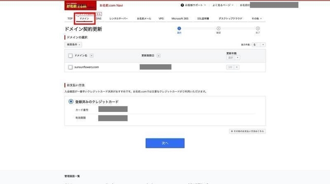Click step 2 確認 progress indicator
The image size is (330, 184).
[x=218, y=30]
